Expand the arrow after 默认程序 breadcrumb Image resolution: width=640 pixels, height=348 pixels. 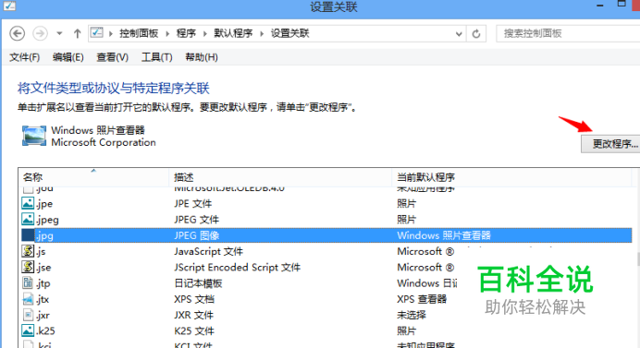[x=262, y=33]
